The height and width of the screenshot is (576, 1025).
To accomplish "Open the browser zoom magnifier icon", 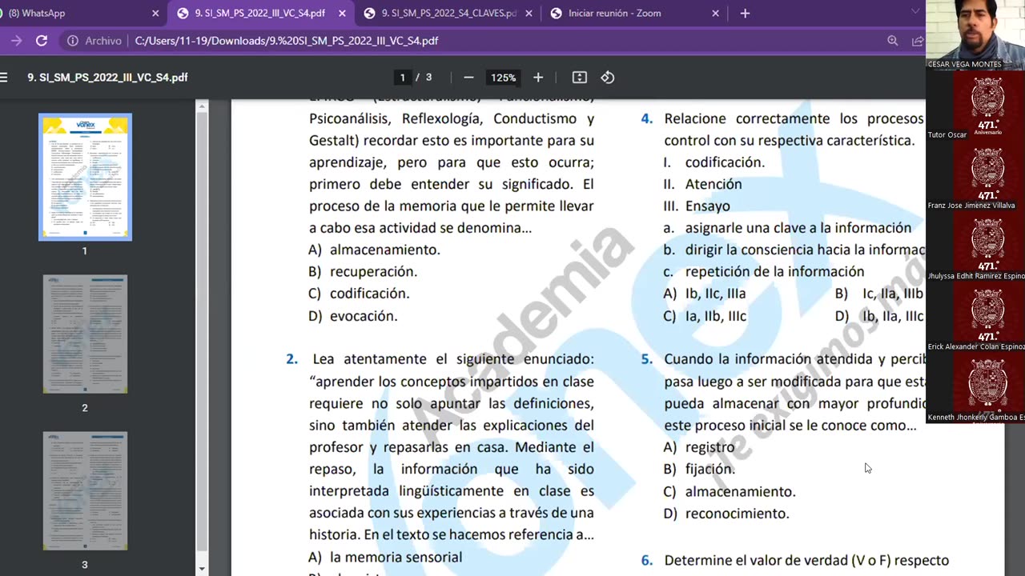I will [892, 41].
